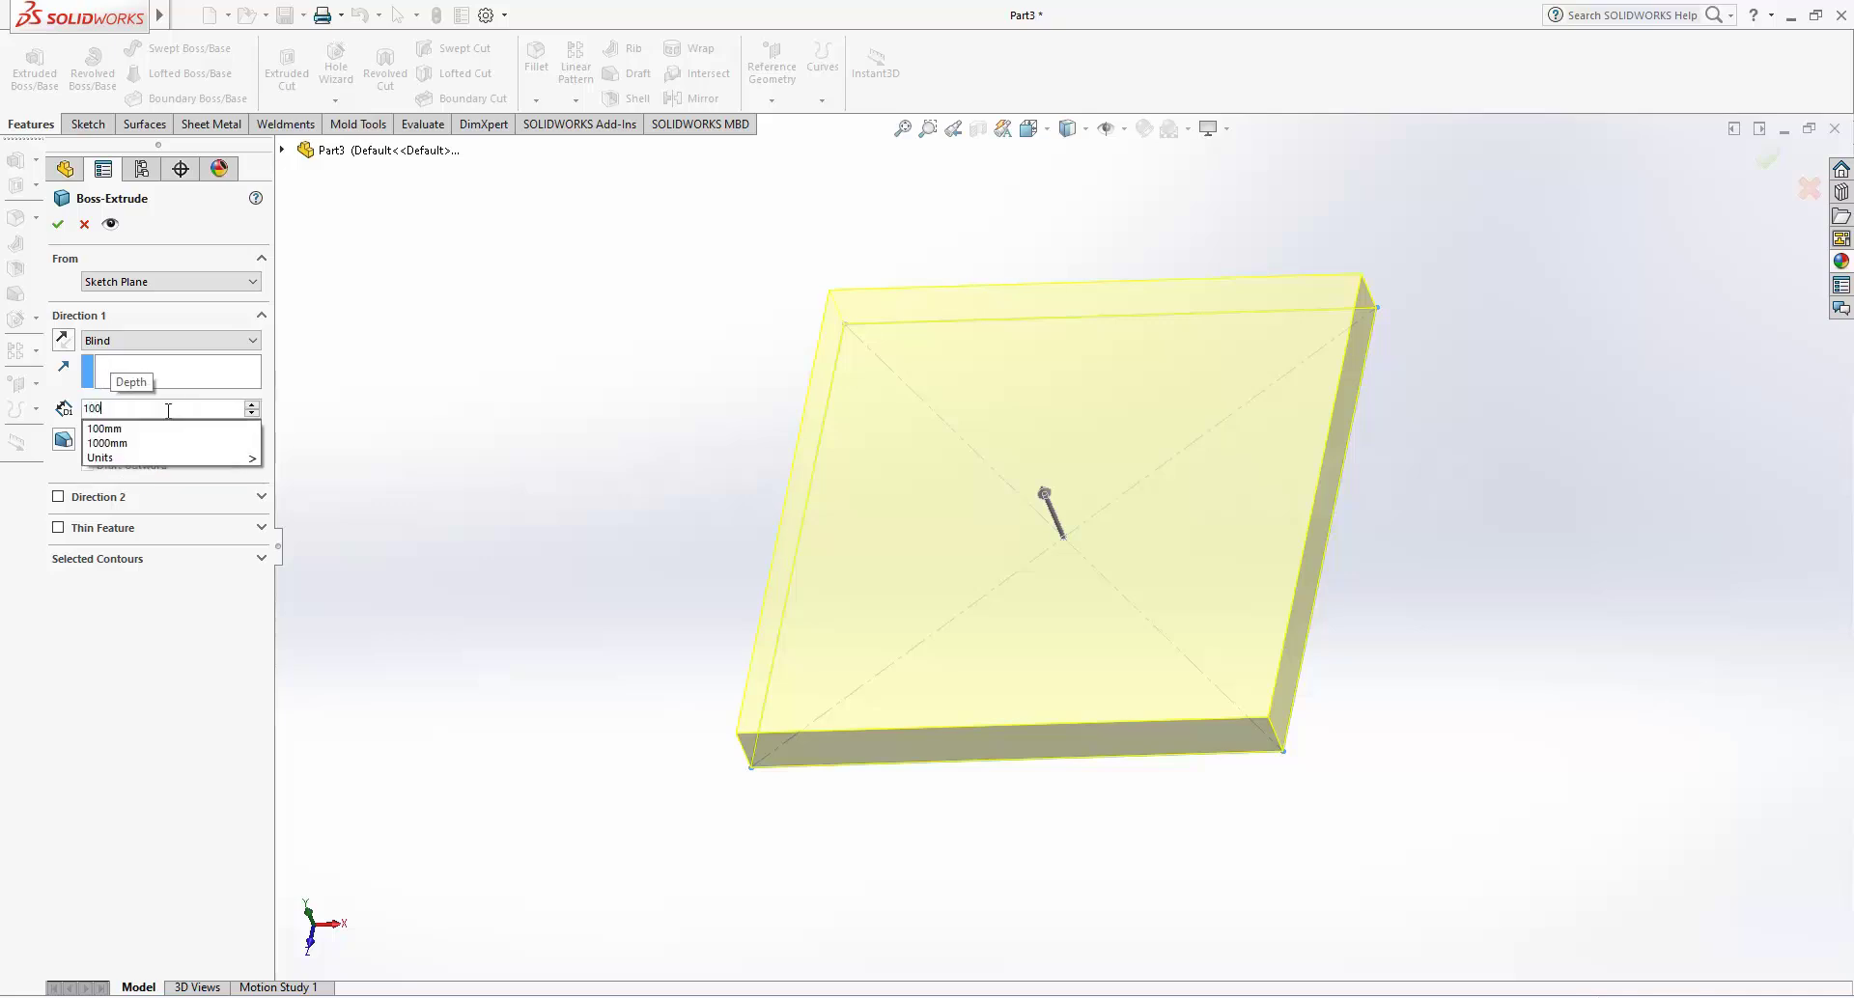Viewport: 1854px width, 998px height.
Task: Toggle the detailed preview eye icon
Action: click(x=110, y=224)
